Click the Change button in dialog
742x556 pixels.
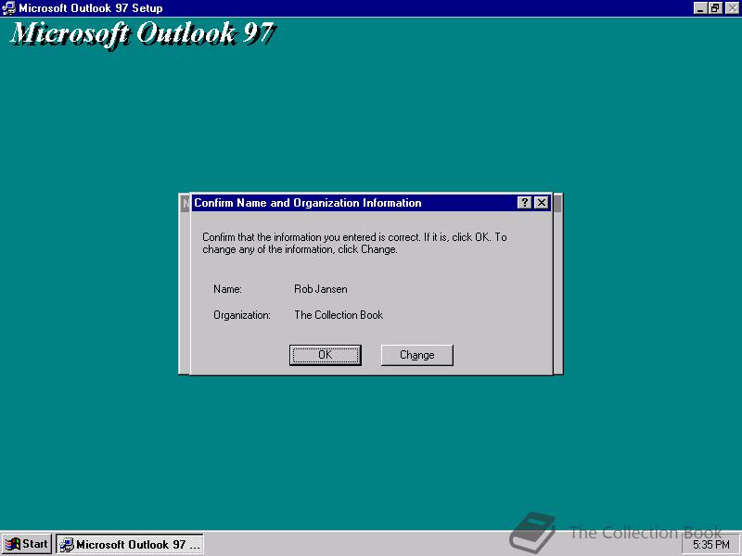[x=416, y=355]
